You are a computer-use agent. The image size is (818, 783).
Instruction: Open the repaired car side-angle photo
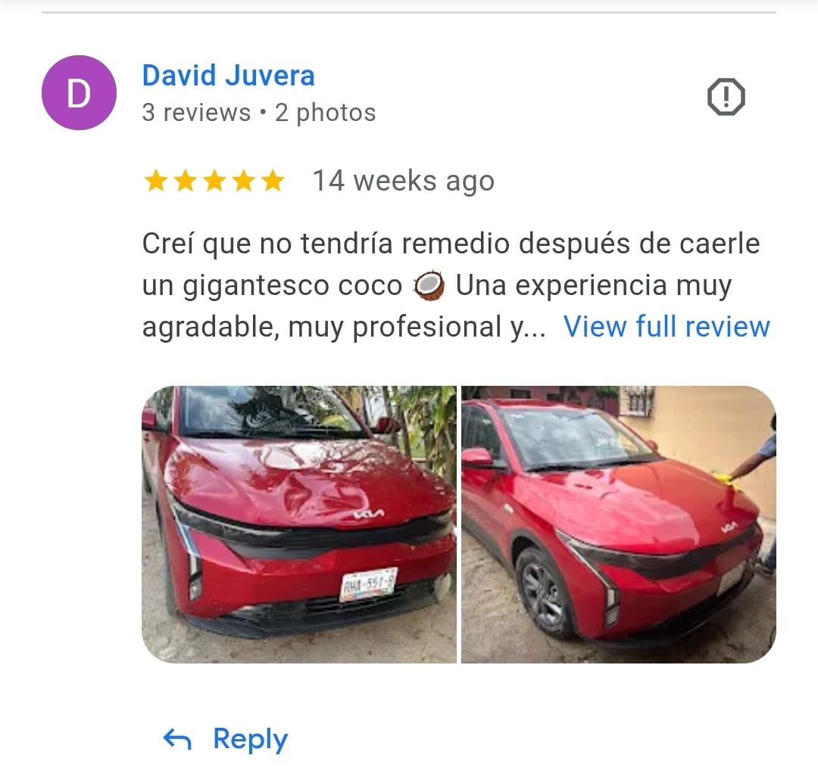(x=619, y=524)
